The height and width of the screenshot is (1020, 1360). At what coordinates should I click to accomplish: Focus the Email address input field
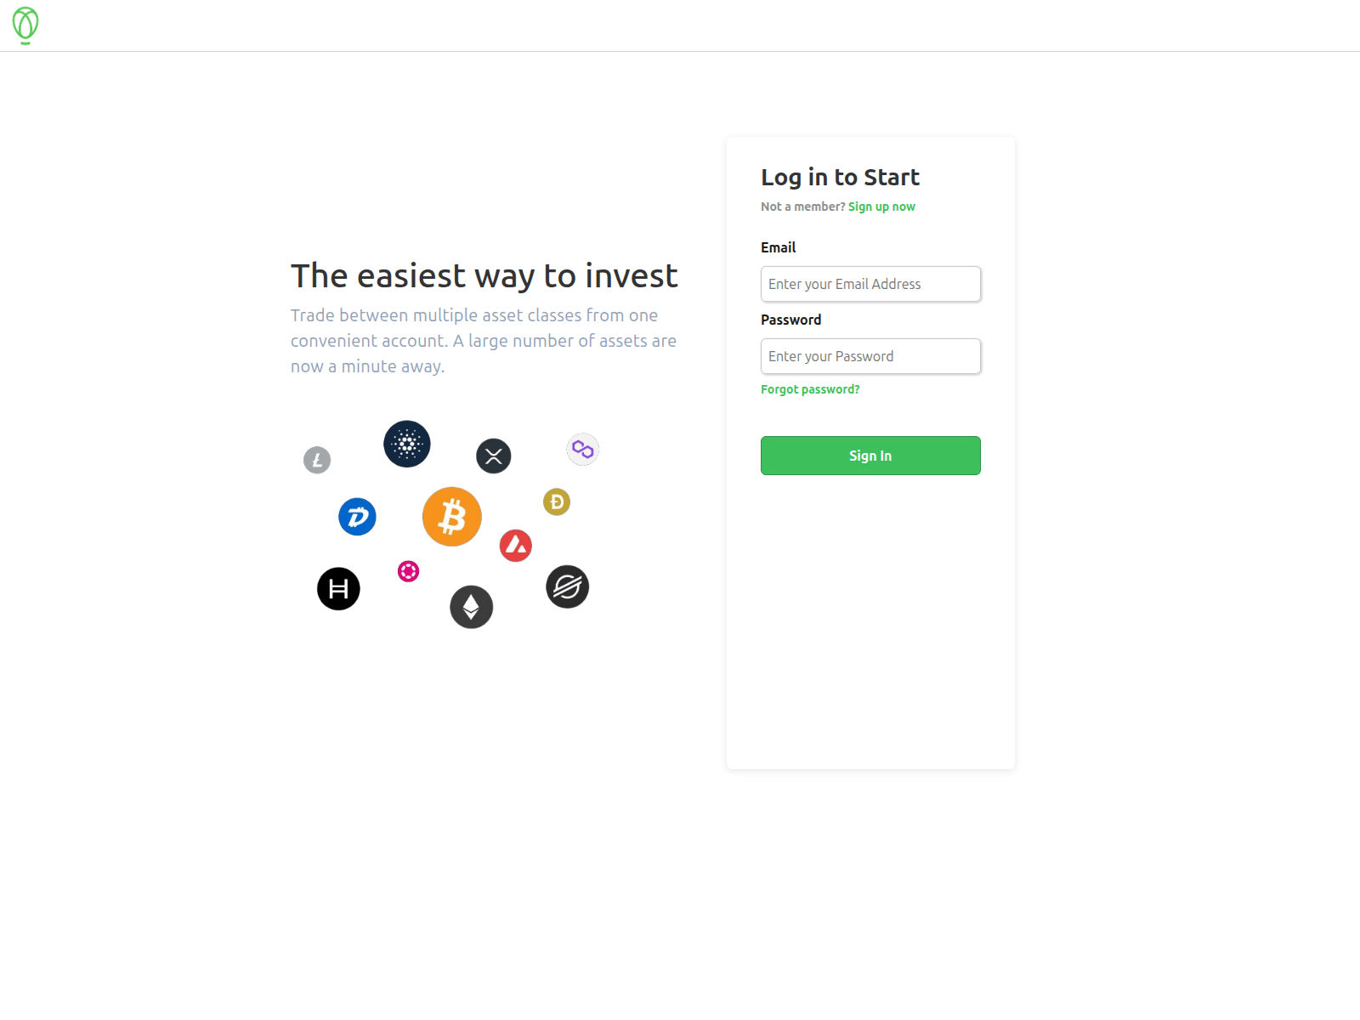(x=870, y=284)
